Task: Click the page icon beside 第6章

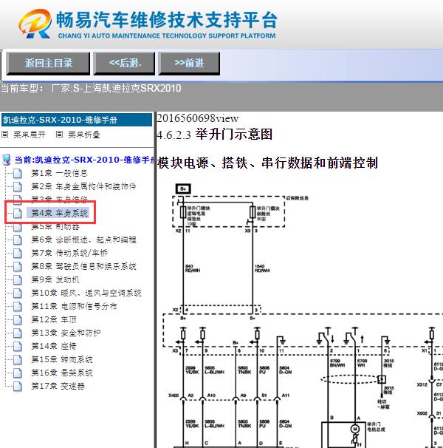Action: click(18, 240)
